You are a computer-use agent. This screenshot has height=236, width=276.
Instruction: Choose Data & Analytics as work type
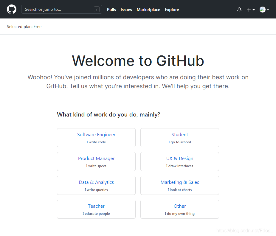tap(96, 185)
